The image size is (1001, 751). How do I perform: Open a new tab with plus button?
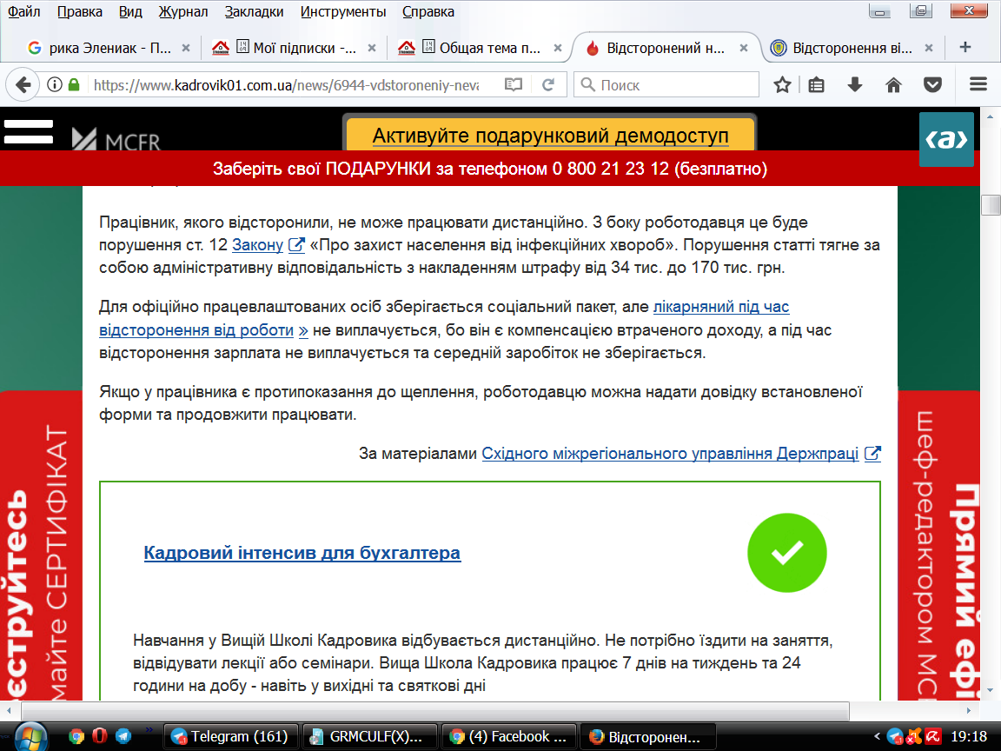click(965, 47)
